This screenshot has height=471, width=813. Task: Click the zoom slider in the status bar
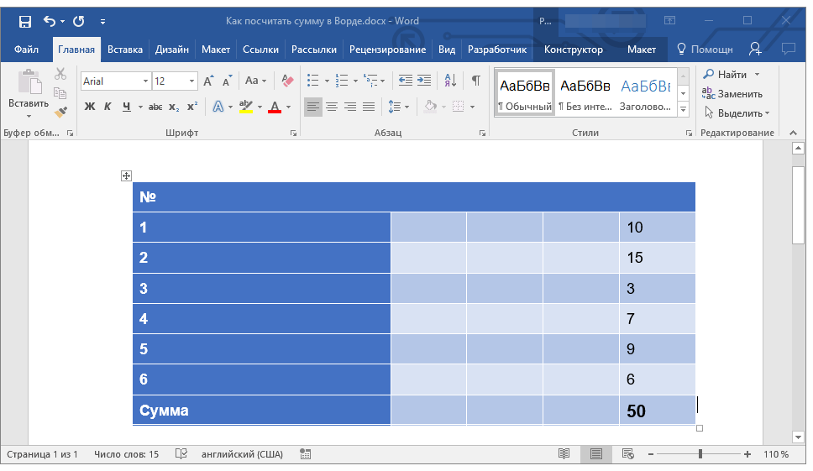pos(700,454)
